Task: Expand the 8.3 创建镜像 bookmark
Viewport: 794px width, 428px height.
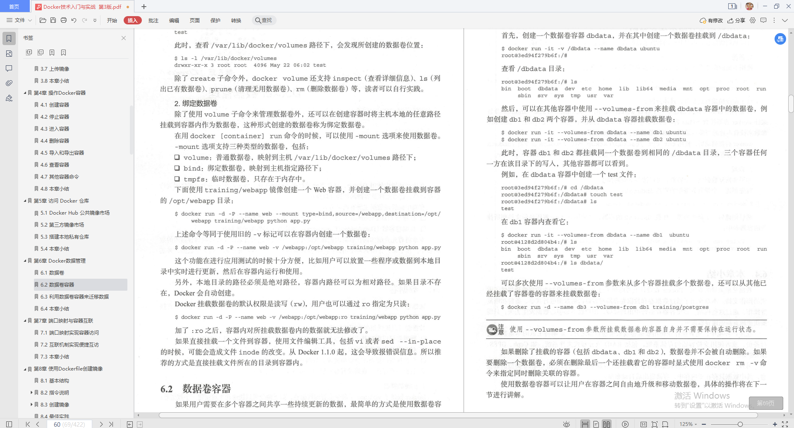Action: pos(31,404)
